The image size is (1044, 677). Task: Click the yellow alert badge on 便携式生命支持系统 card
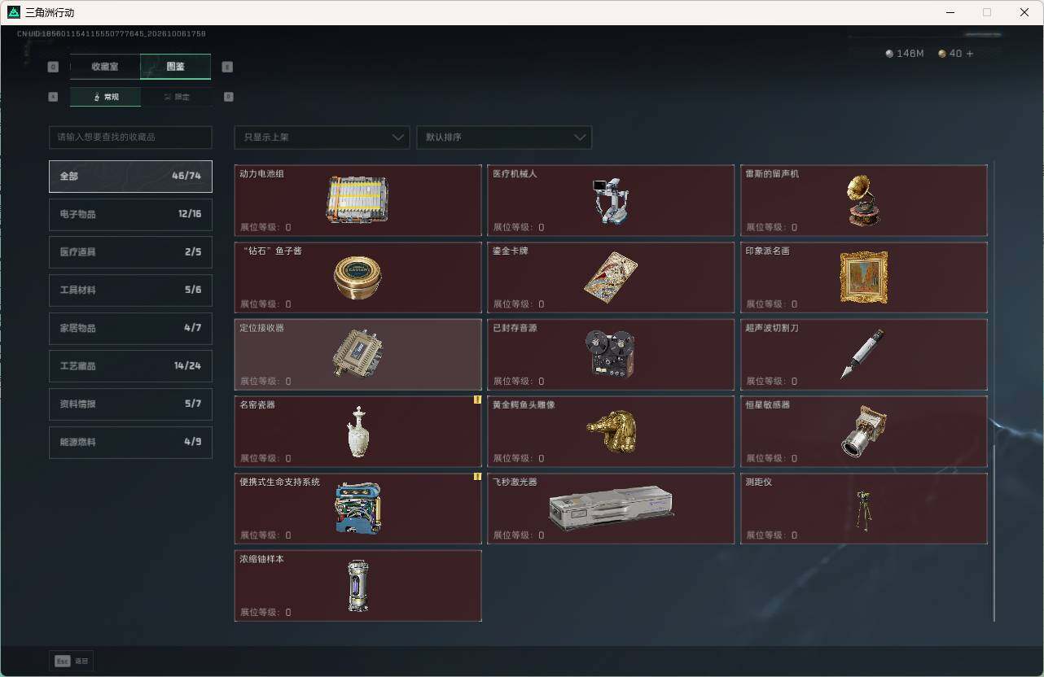coord(477,477)
